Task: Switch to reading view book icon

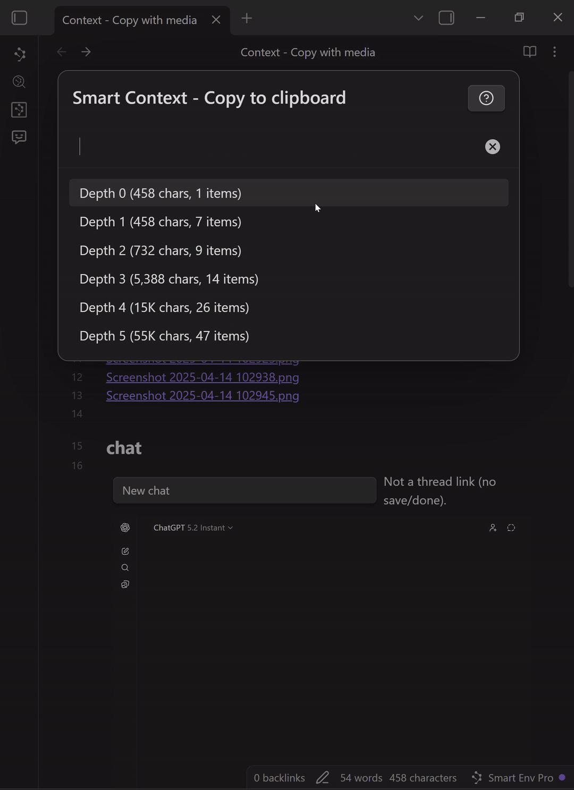Action: tap(529, 52)
